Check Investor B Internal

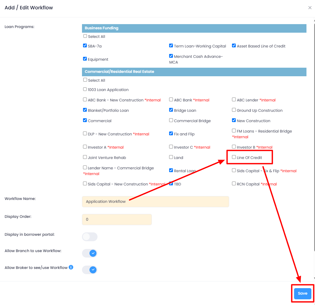click(234, 147)
